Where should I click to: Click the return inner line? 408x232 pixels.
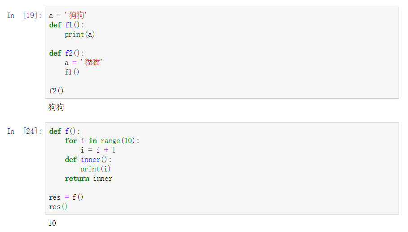coord(88,179)
